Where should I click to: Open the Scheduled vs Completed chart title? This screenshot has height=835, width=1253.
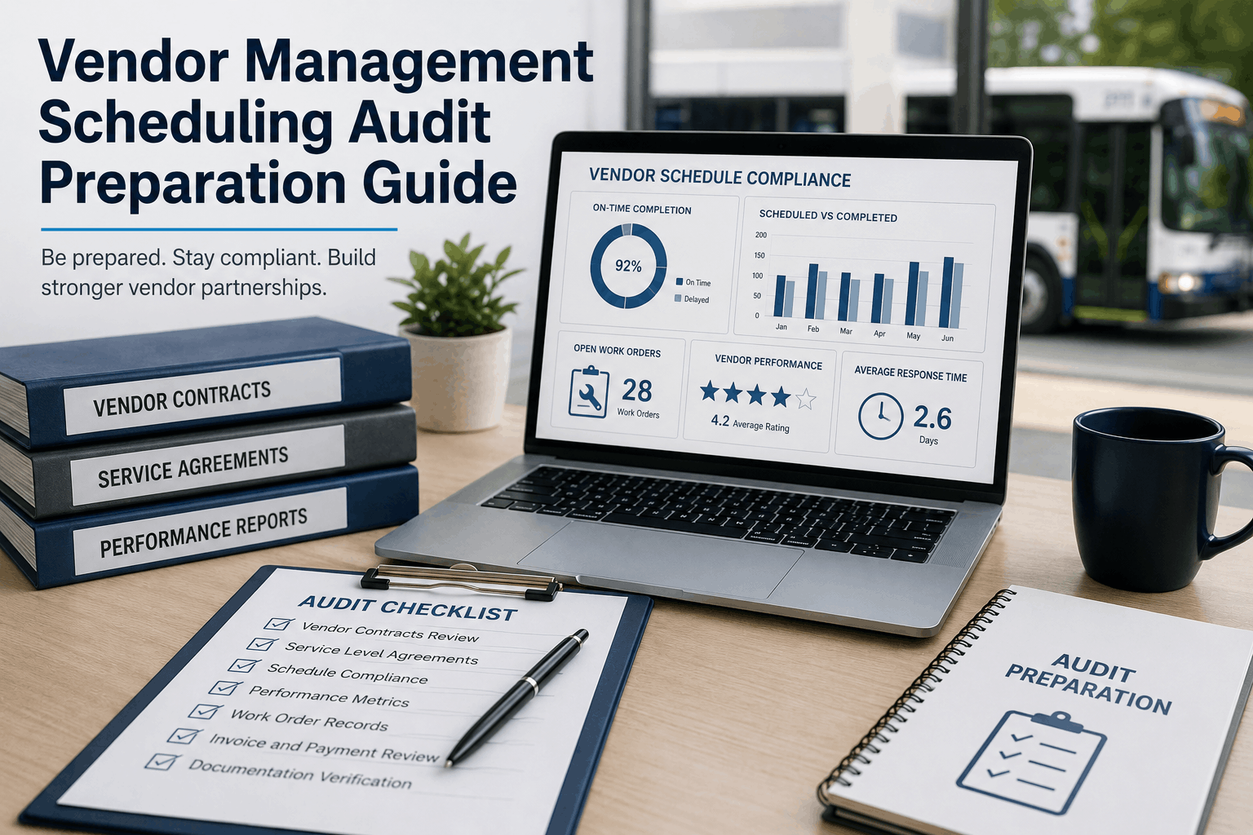point(828,216)
